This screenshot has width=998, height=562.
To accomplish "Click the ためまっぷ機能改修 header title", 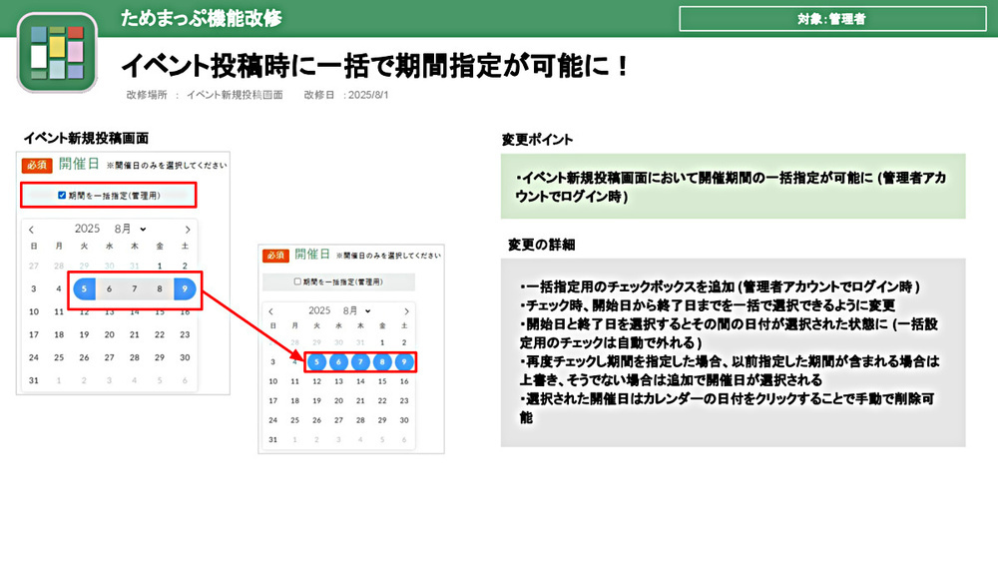I will tap(202, 18).
